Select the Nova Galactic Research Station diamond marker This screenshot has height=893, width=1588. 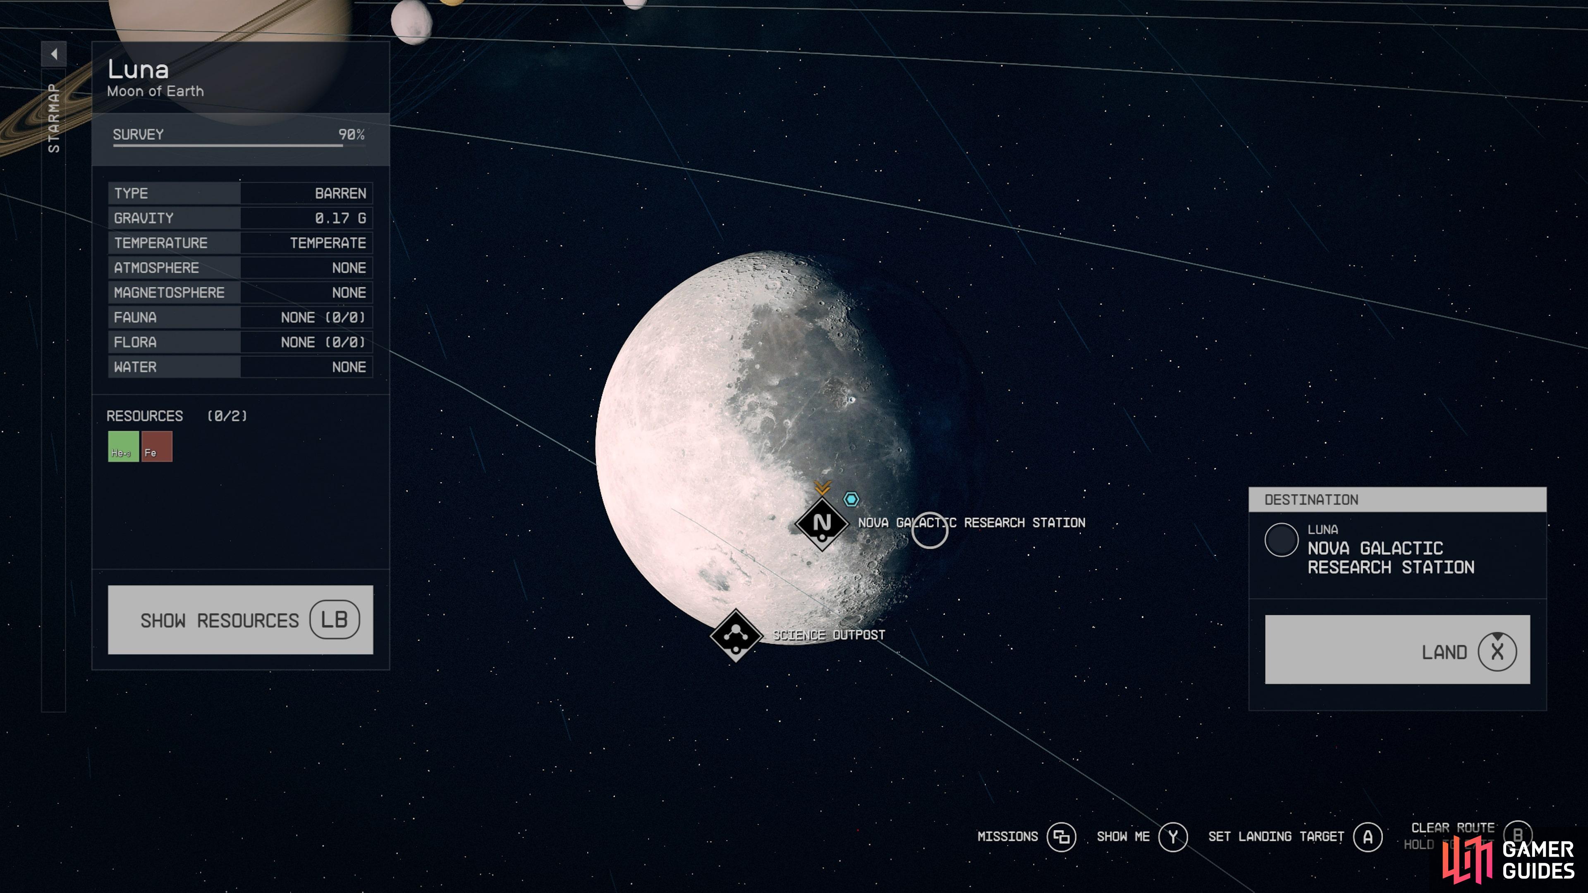tap(822, 523)
